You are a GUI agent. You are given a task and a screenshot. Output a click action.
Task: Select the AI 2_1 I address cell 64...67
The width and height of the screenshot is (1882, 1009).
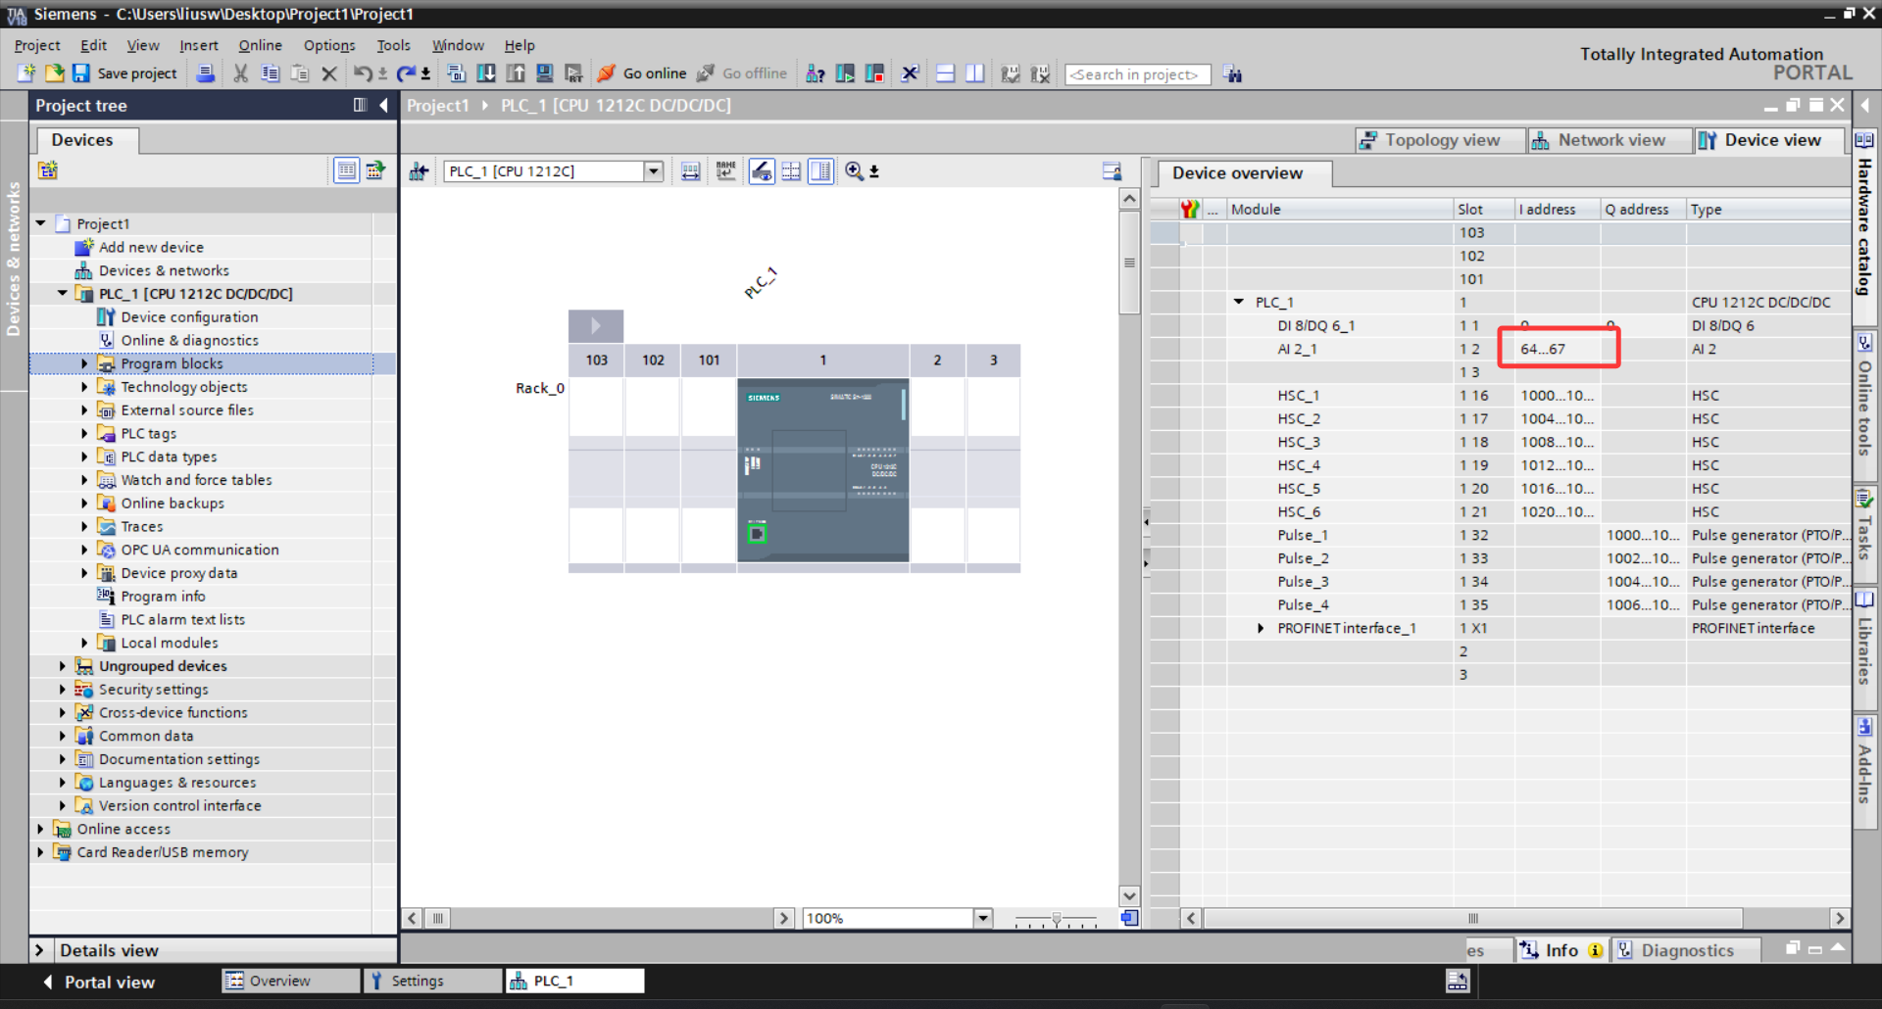click(1558, 349)
